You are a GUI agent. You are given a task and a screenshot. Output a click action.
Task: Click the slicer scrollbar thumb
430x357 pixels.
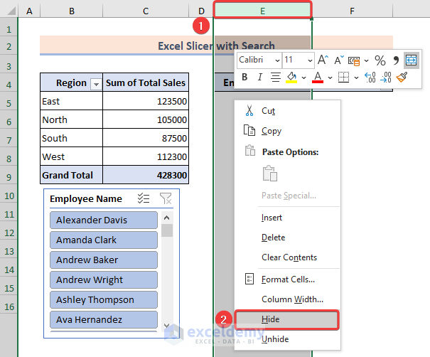pos(167,230)
